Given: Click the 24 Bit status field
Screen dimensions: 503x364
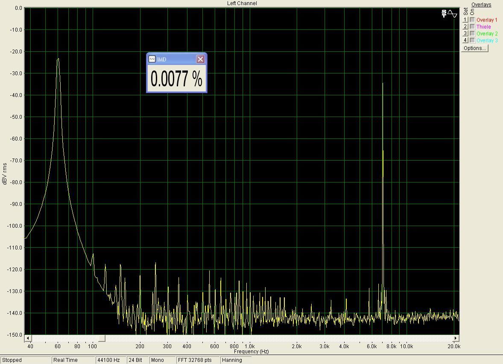Looking at the screenshot, I should coord(138,360).
